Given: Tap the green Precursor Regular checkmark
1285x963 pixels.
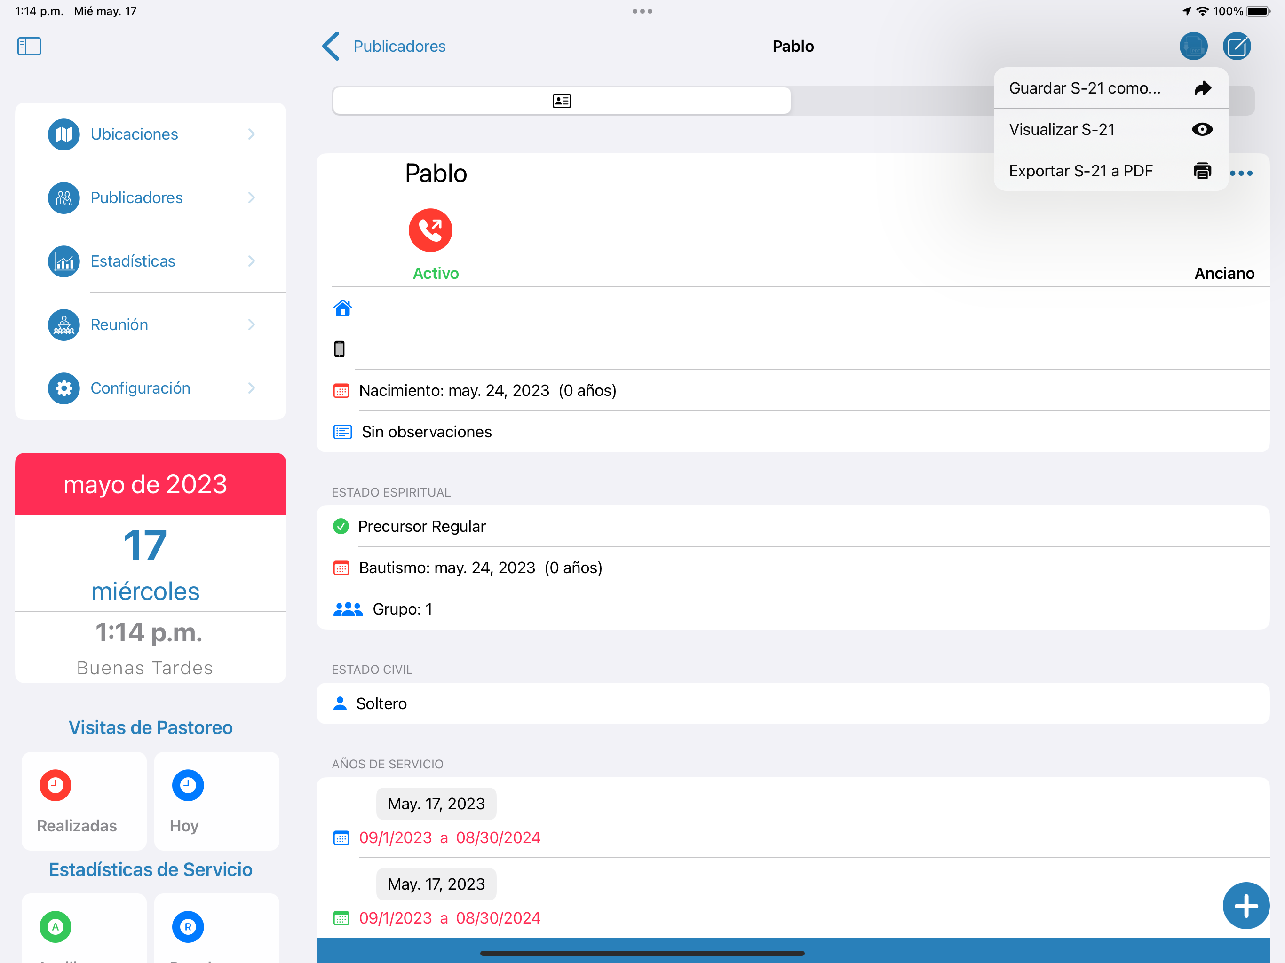Looking at the screenshot, I should click(341, 526).
